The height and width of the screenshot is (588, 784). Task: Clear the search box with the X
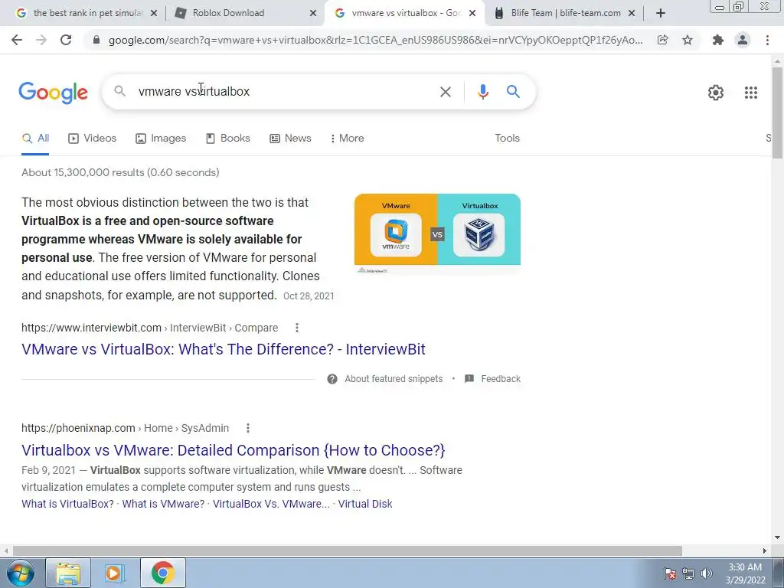click(x=445, y=92)
